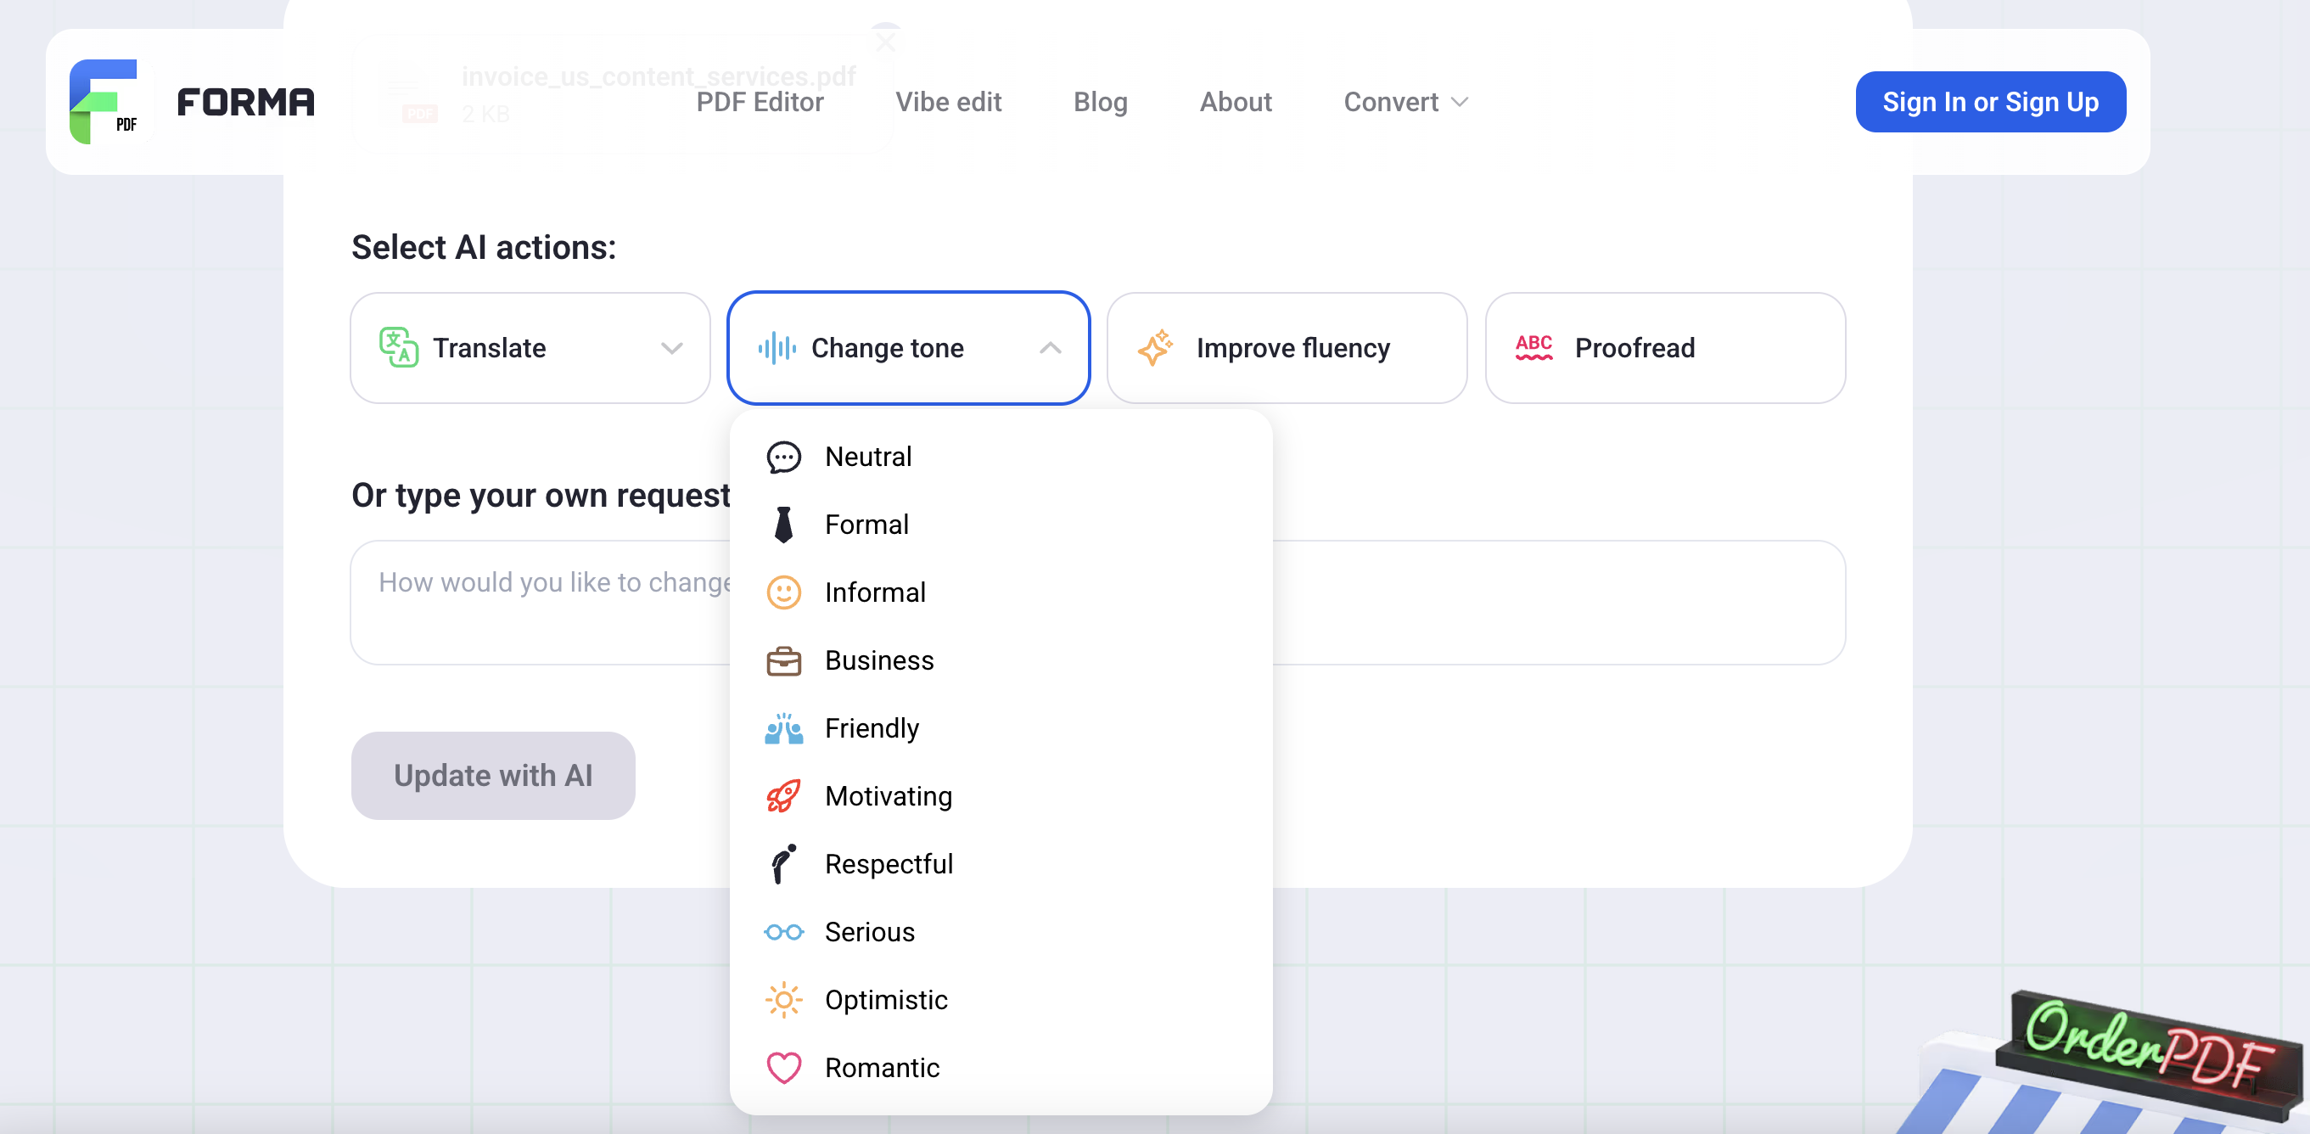Click the Update with AI button
The width and height of the screenshot is (2310, 1134).
click(x=493, y=775)
